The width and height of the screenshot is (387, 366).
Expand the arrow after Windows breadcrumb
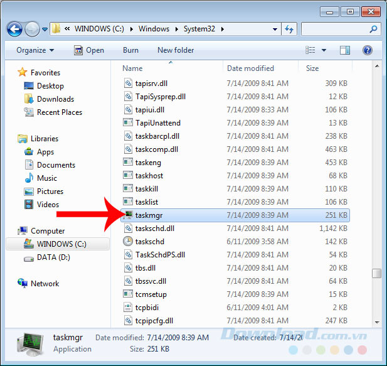[177, 29]
